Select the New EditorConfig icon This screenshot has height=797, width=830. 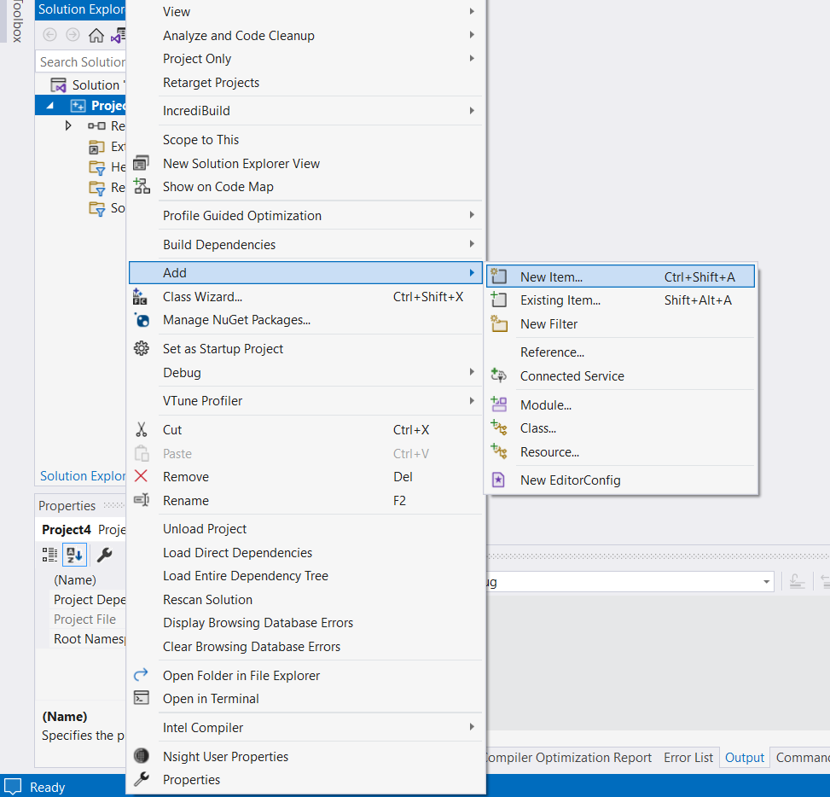pos(499,480)
